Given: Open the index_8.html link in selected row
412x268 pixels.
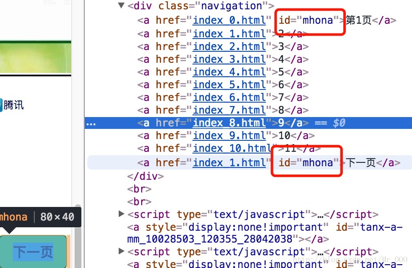Looking at the screenshot, I should (229, 123).
